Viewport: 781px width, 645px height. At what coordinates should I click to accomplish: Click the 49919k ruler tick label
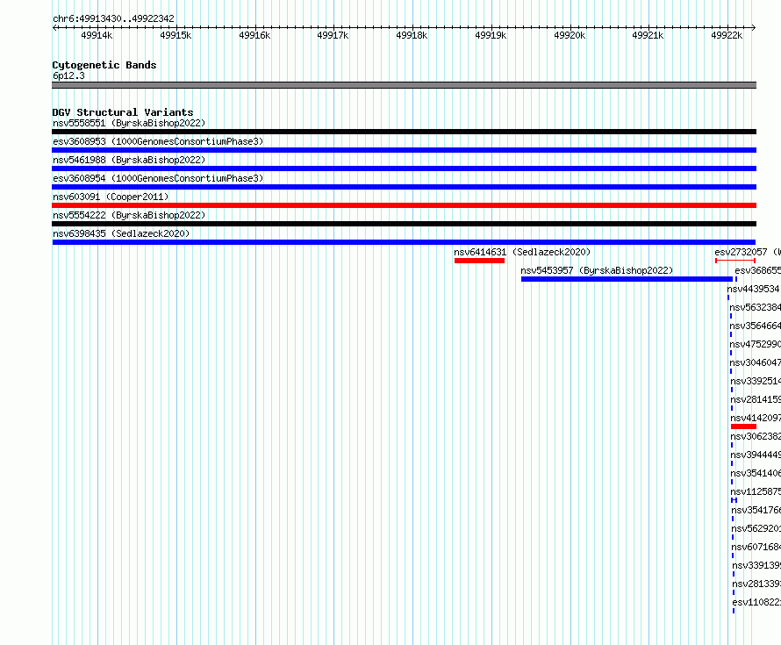[491, 35]
